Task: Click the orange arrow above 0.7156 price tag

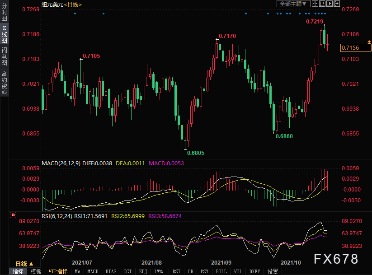Action: point(369,42)
